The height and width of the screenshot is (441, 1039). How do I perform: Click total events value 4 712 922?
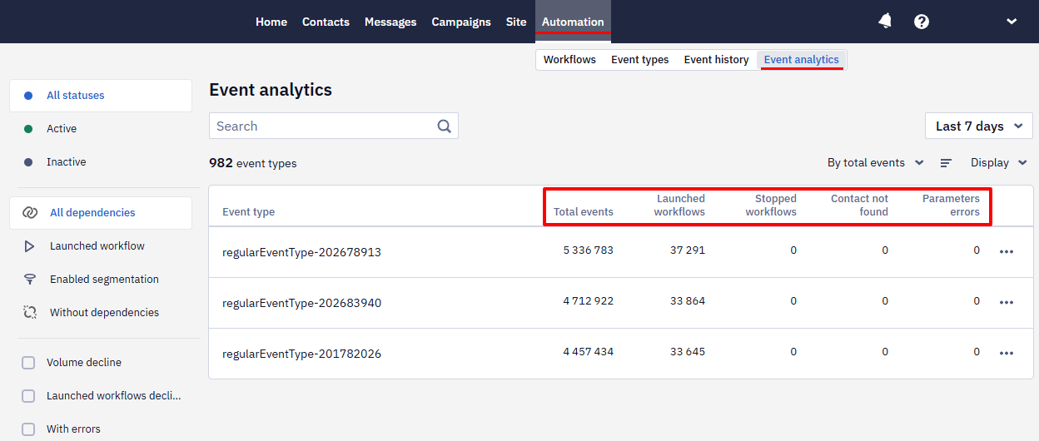pos(588,301)
